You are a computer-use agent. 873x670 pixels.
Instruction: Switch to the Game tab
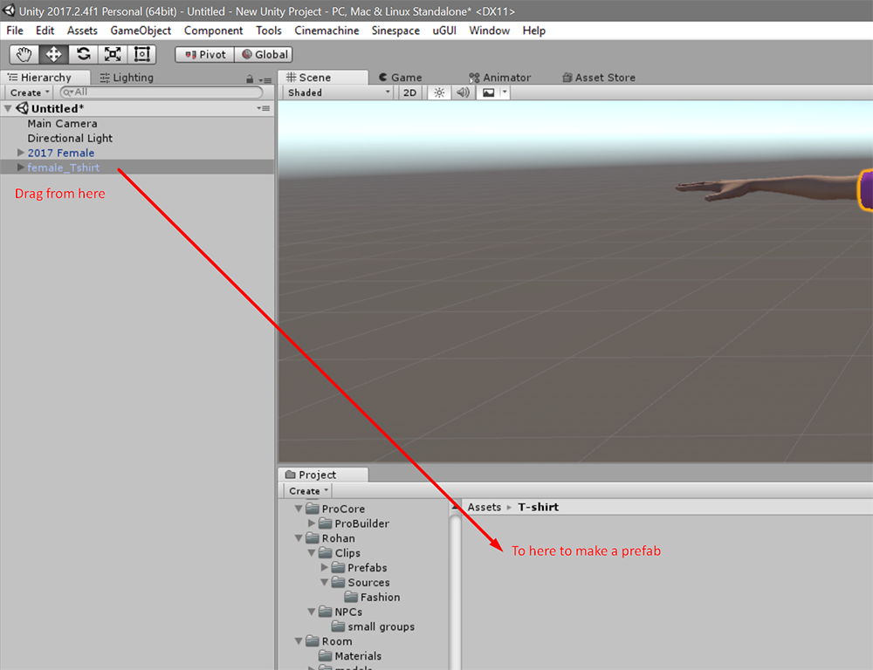click(x=401, y=78)
